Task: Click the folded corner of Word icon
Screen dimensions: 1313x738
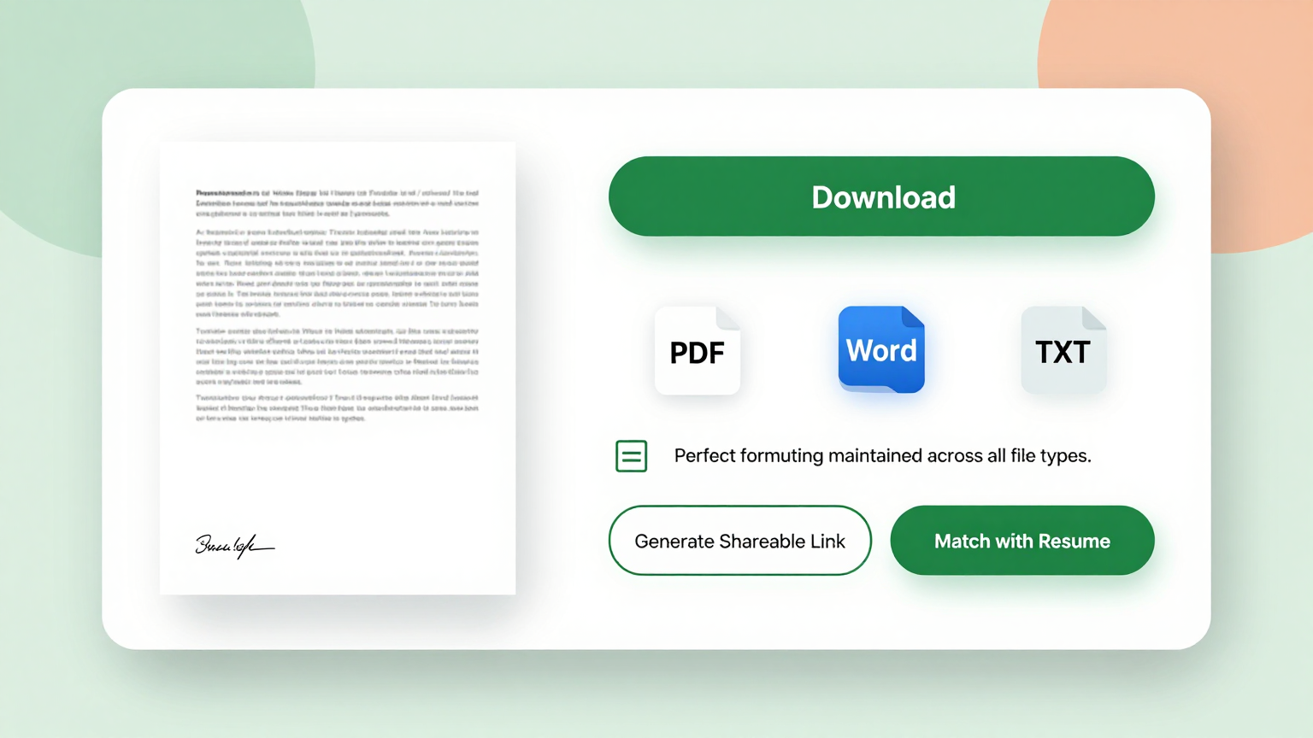Action: click(x=913, y=317)
